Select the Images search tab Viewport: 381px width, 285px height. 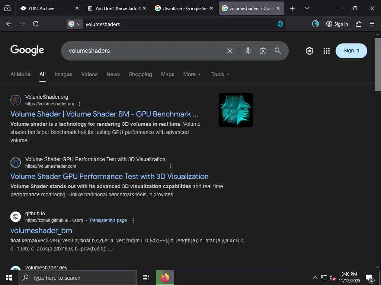point(63,74)
